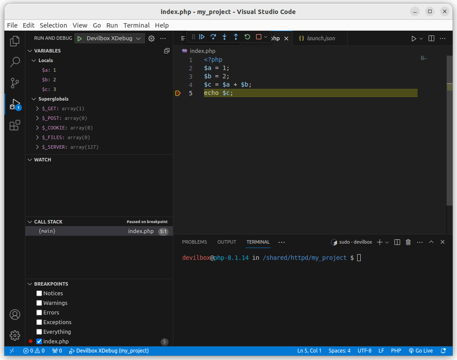Click the PHP language mode indicator
457x360 pixels.
tap(396, 351)
